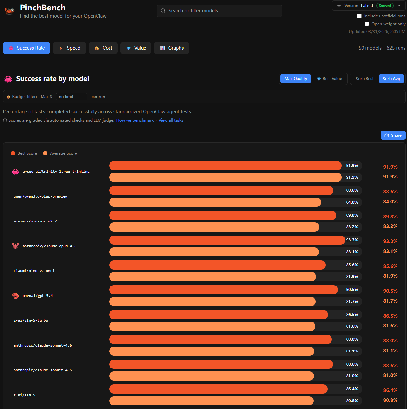Image resolution: width=407 pixels, height=409 pixels.
Task: Expand the version chevron arrow
Action: coord(399,6)
